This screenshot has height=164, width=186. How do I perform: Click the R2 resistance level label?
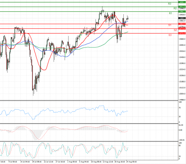[175, 8]
